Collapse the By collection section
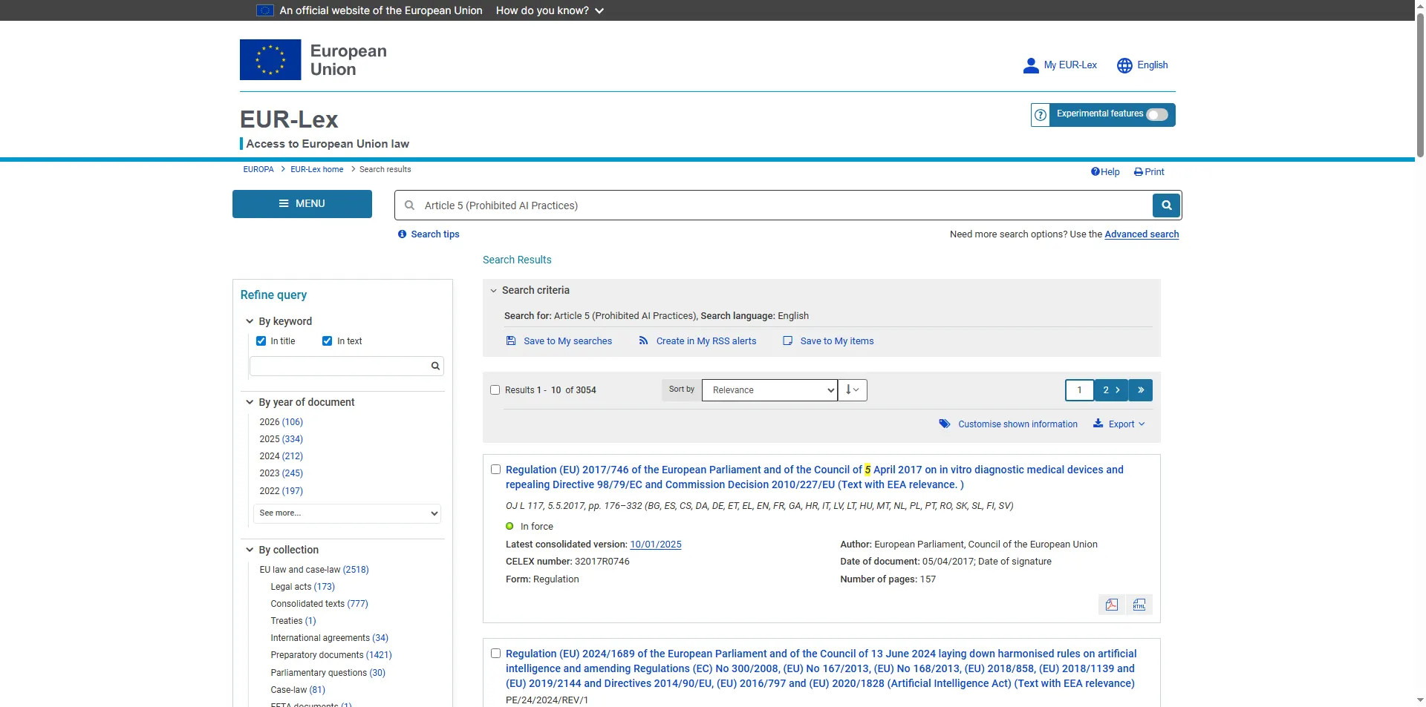The height and width of the screenshot is (707, 1426). [x=282, y=550]
